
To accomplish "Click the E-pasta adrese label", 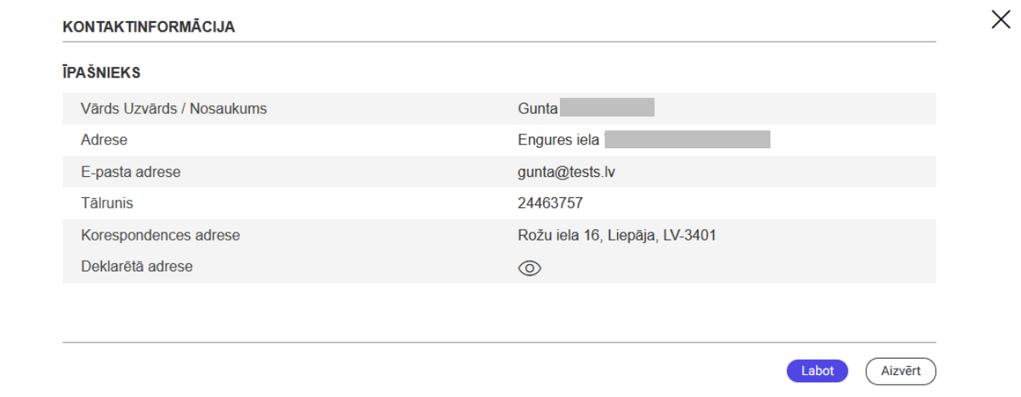I will click(131, 172).
